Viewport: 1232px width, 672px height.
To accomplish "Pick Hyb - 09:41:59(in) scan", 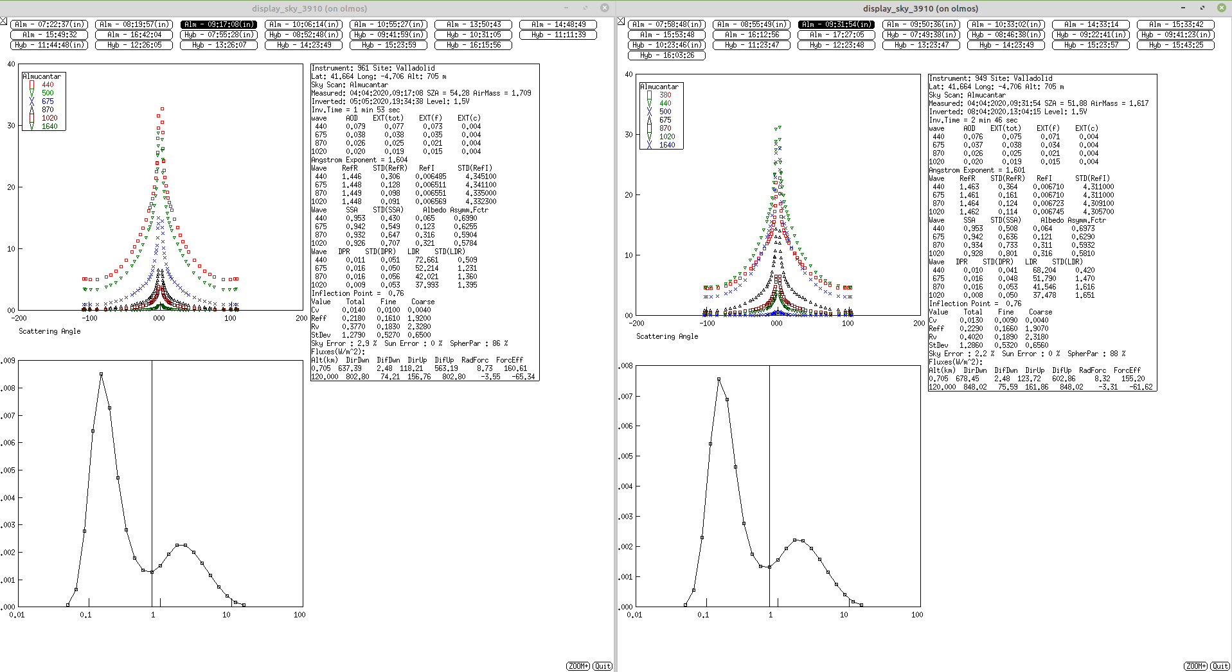I will click(389, 35).
